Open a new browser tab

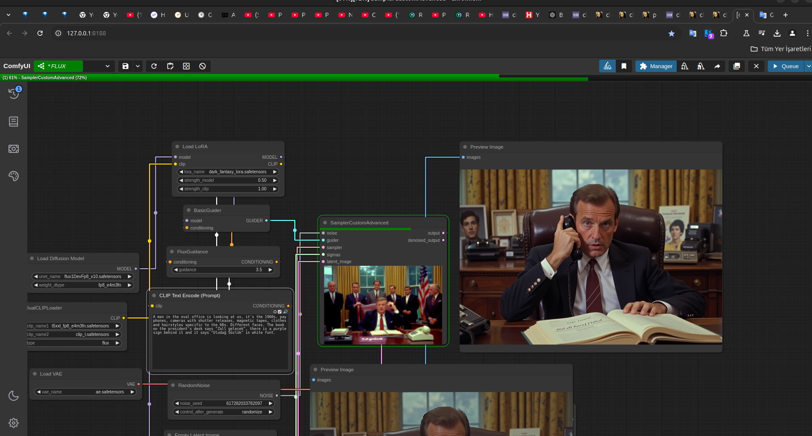(x=786, y=15)
